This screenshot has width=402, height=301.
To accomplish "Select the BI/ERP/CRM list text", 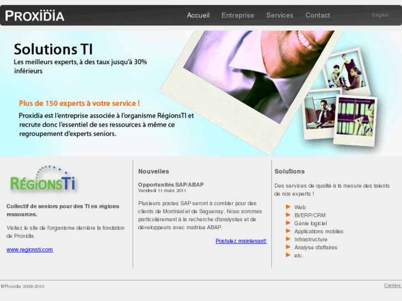I will (x=310, y=215).
